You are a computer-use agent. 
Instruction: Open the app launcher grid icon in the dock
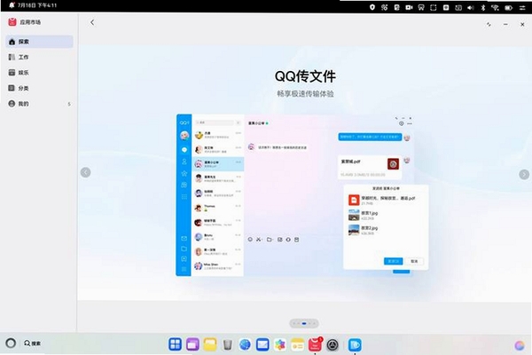175,344
